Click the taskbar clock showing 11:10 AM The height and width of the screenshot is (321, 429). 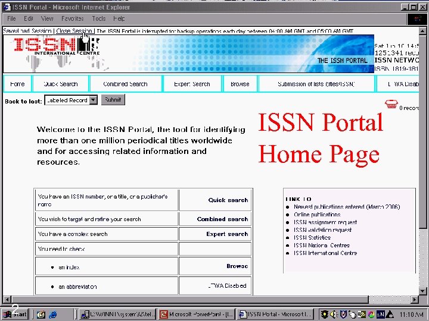(x=412, y=314)
